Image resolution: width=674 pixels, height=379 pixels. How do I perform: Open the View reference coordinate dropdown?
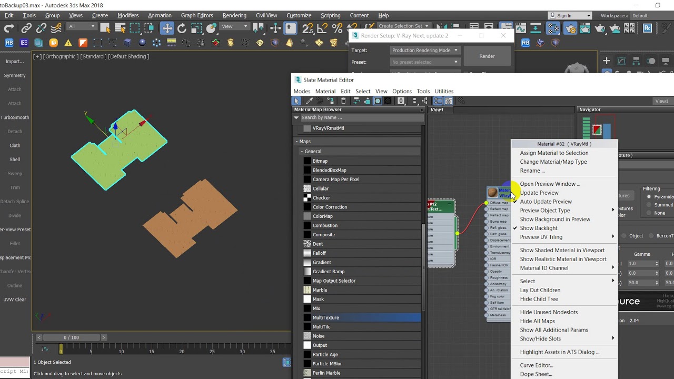click(x=234, y=26)
